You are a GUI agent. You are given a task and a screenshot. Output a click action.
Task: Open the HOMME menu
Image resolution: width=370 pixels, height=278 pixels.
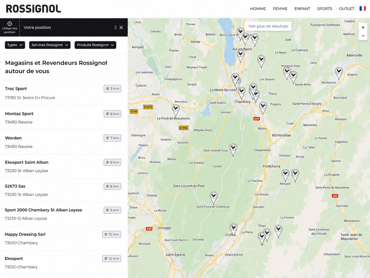pyautogui.click(x=258, y=9)
